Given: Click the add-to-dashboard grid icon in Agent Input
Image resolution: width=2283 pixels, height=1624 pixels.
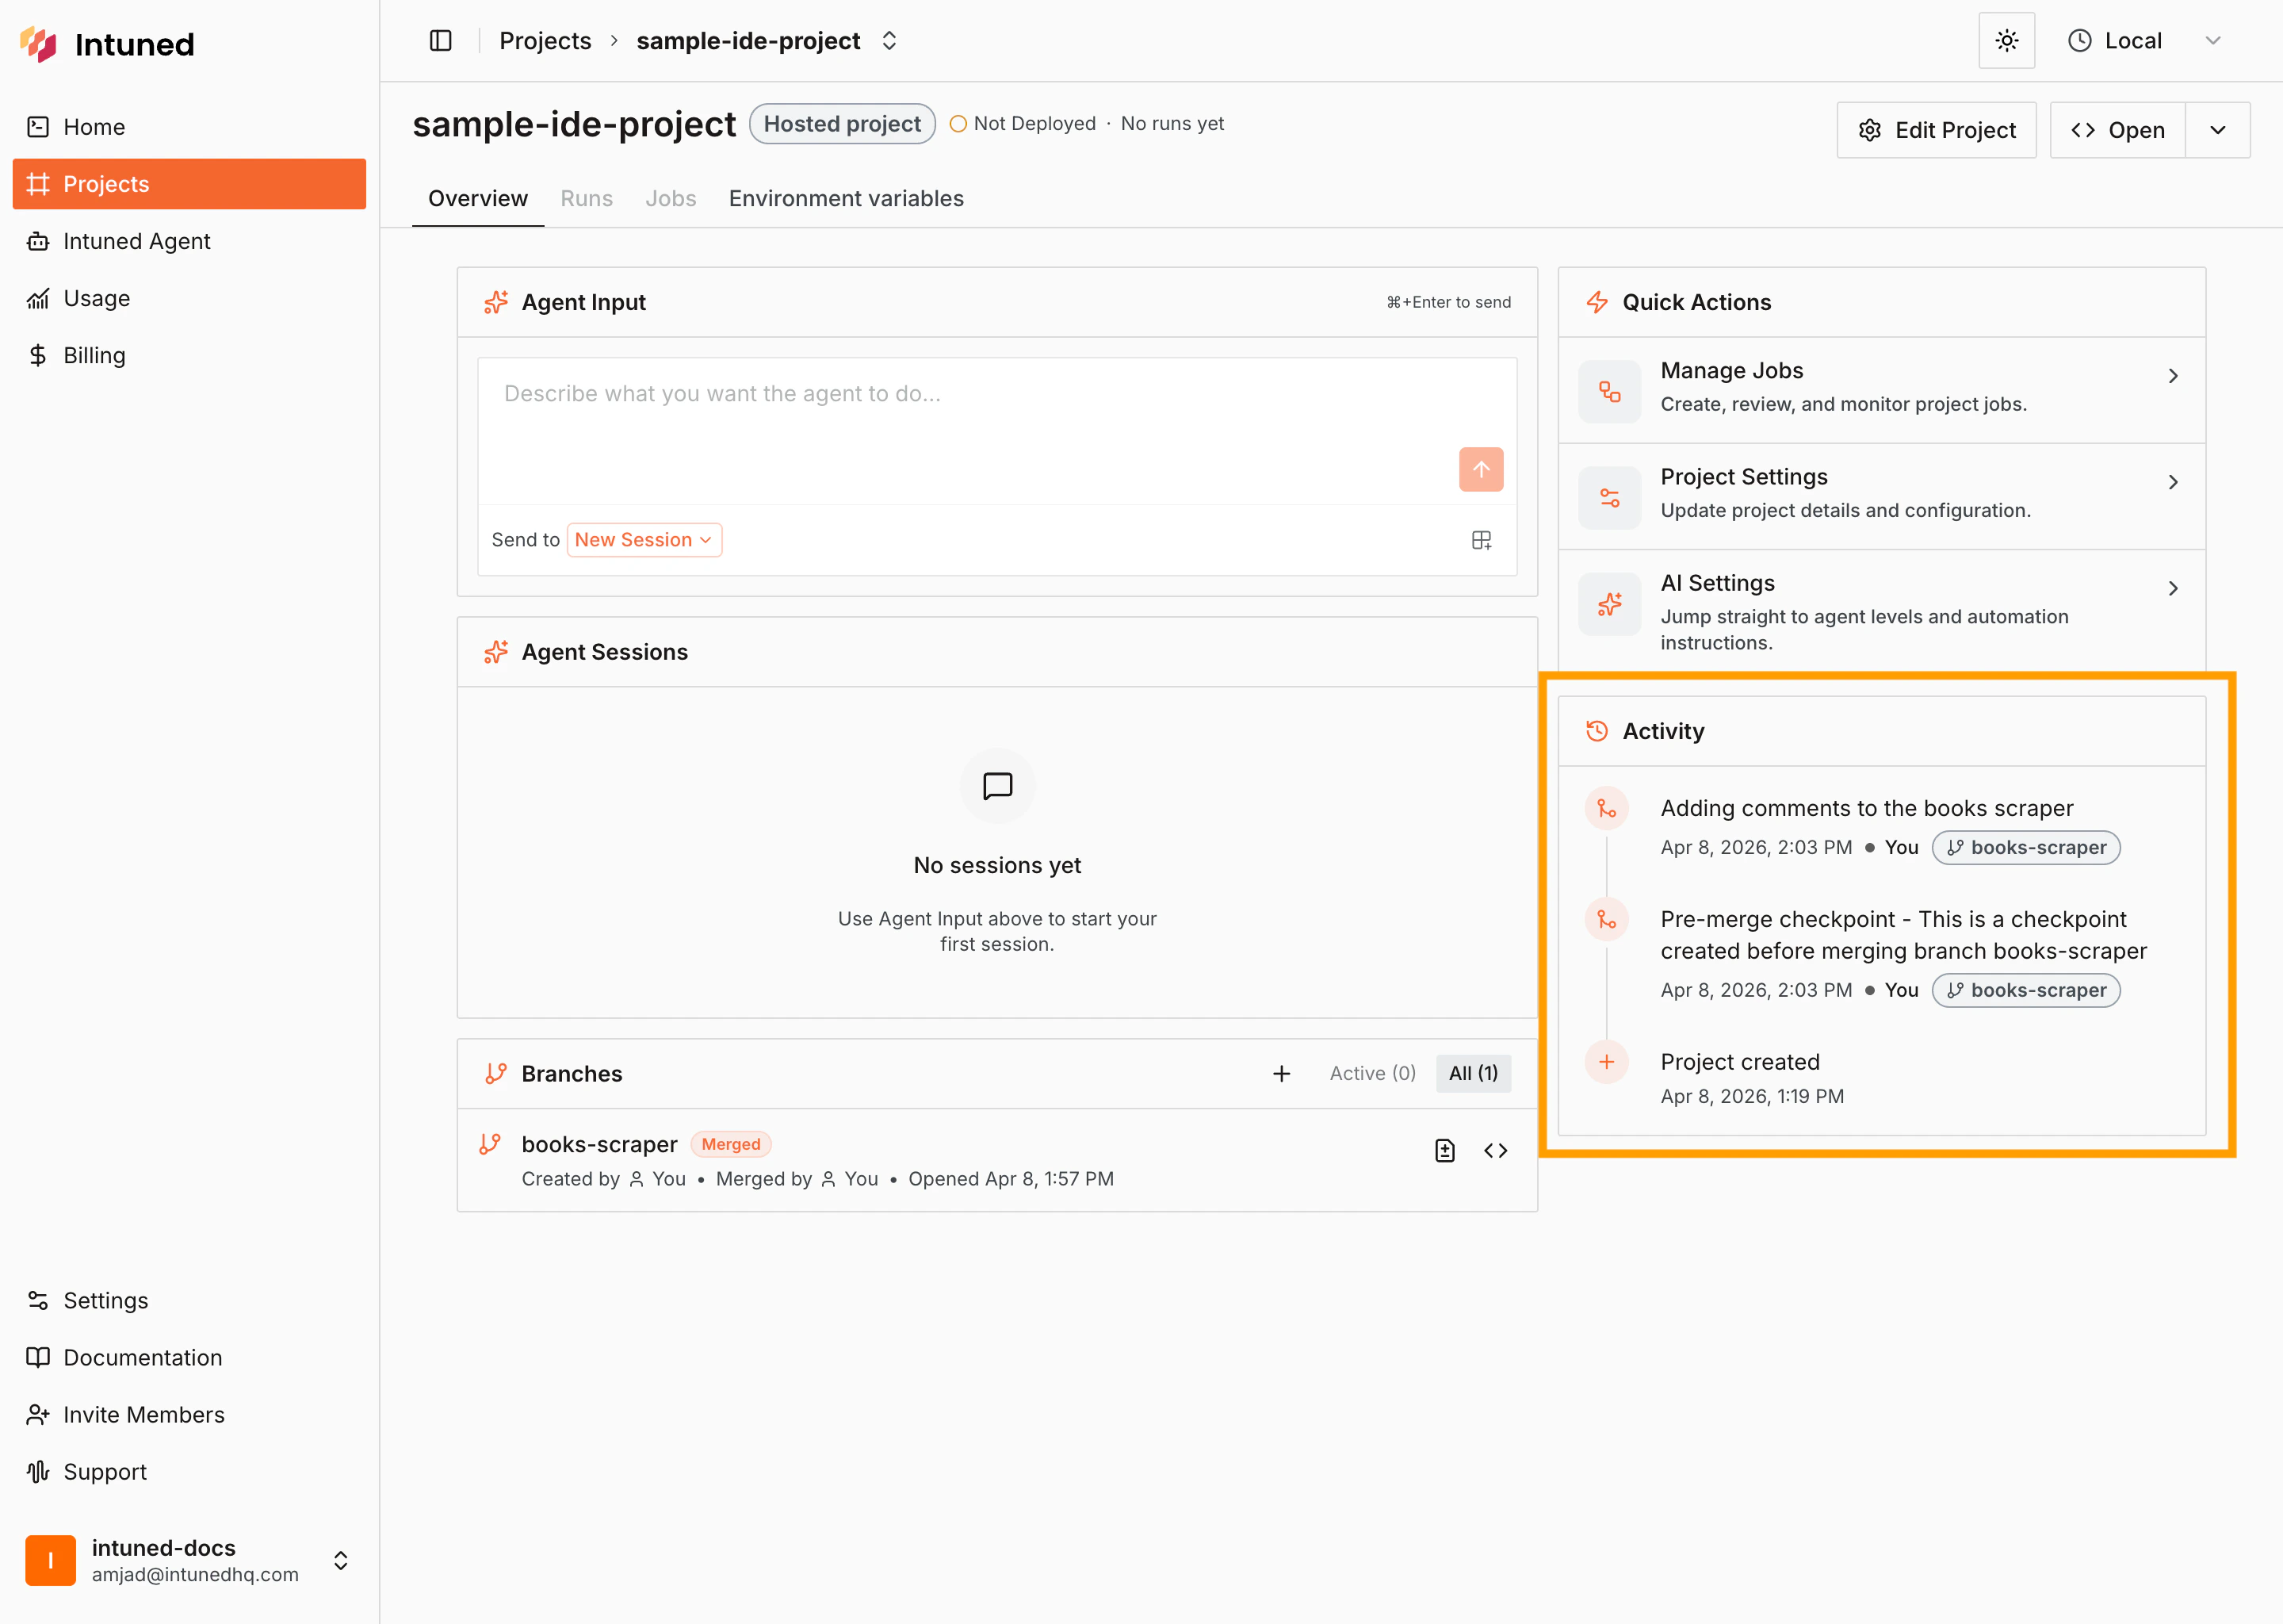Looking at the screenshot, I should (x=1482, y=540).
